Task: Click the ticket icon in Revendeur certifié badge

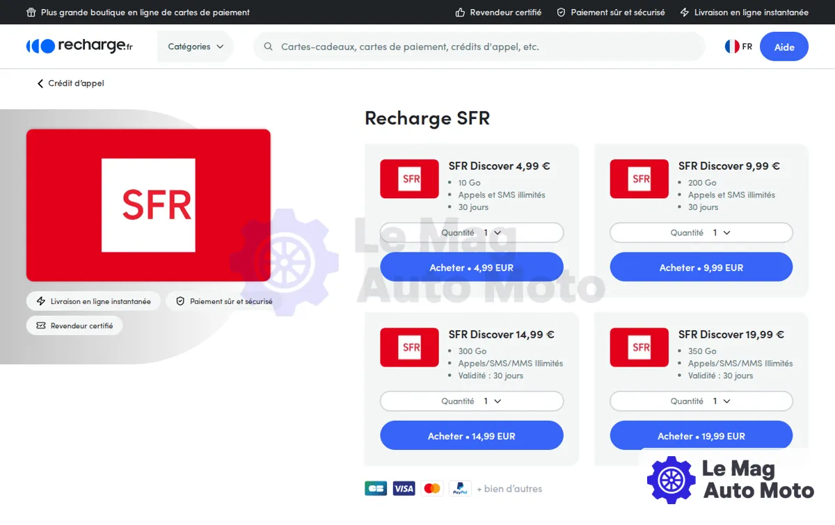Action: (x=40, y=325)
